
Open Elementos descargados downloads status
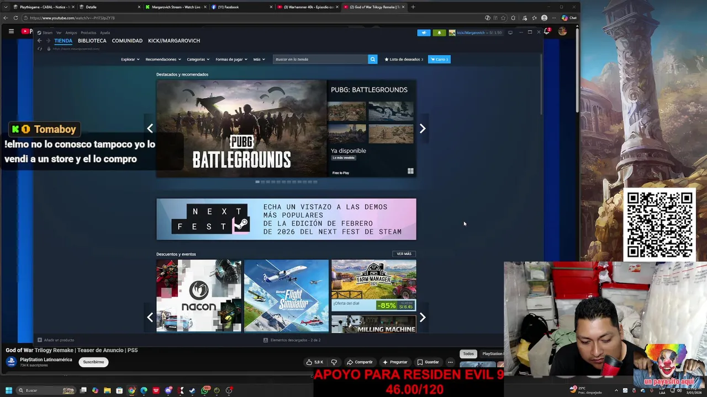click(292, 340)
